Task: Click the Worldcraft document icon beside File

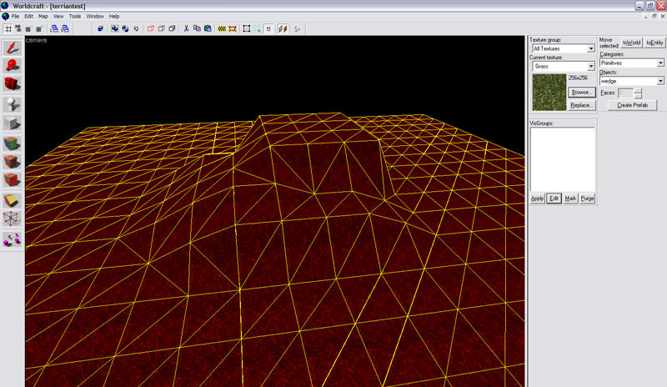Action: pyautogui.click(x=5, y=16)
